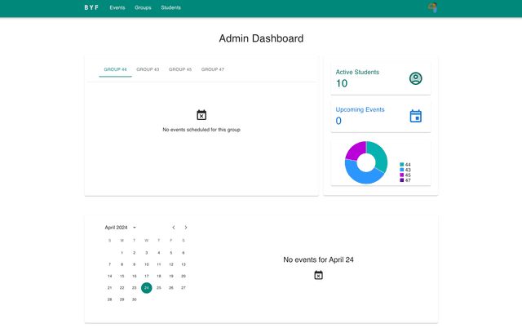Image resolution: width=522 pixels, height=328 pixels.
Task: Click the Upcoming Events label
Action: tap(360, 109)
